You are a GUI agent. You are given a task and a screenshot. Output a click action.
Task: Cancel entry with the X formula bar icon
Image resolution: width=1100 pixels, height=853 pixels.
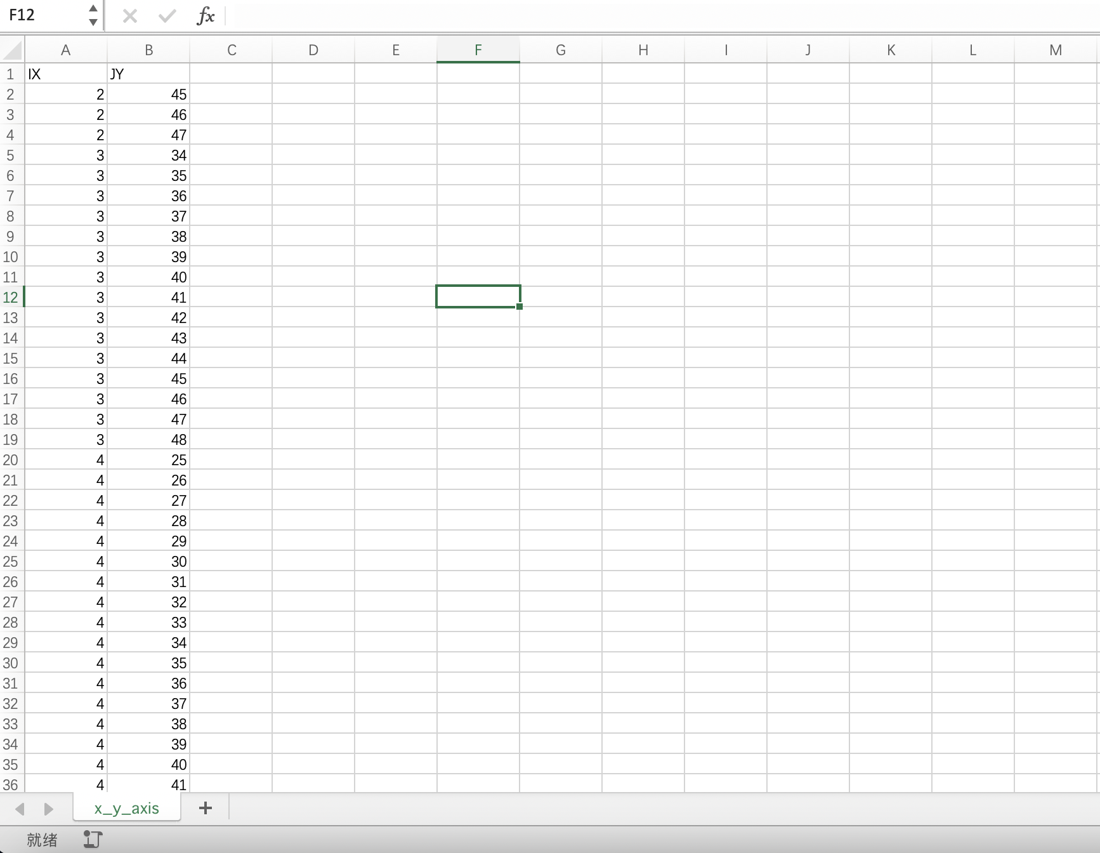pos(130,16)
